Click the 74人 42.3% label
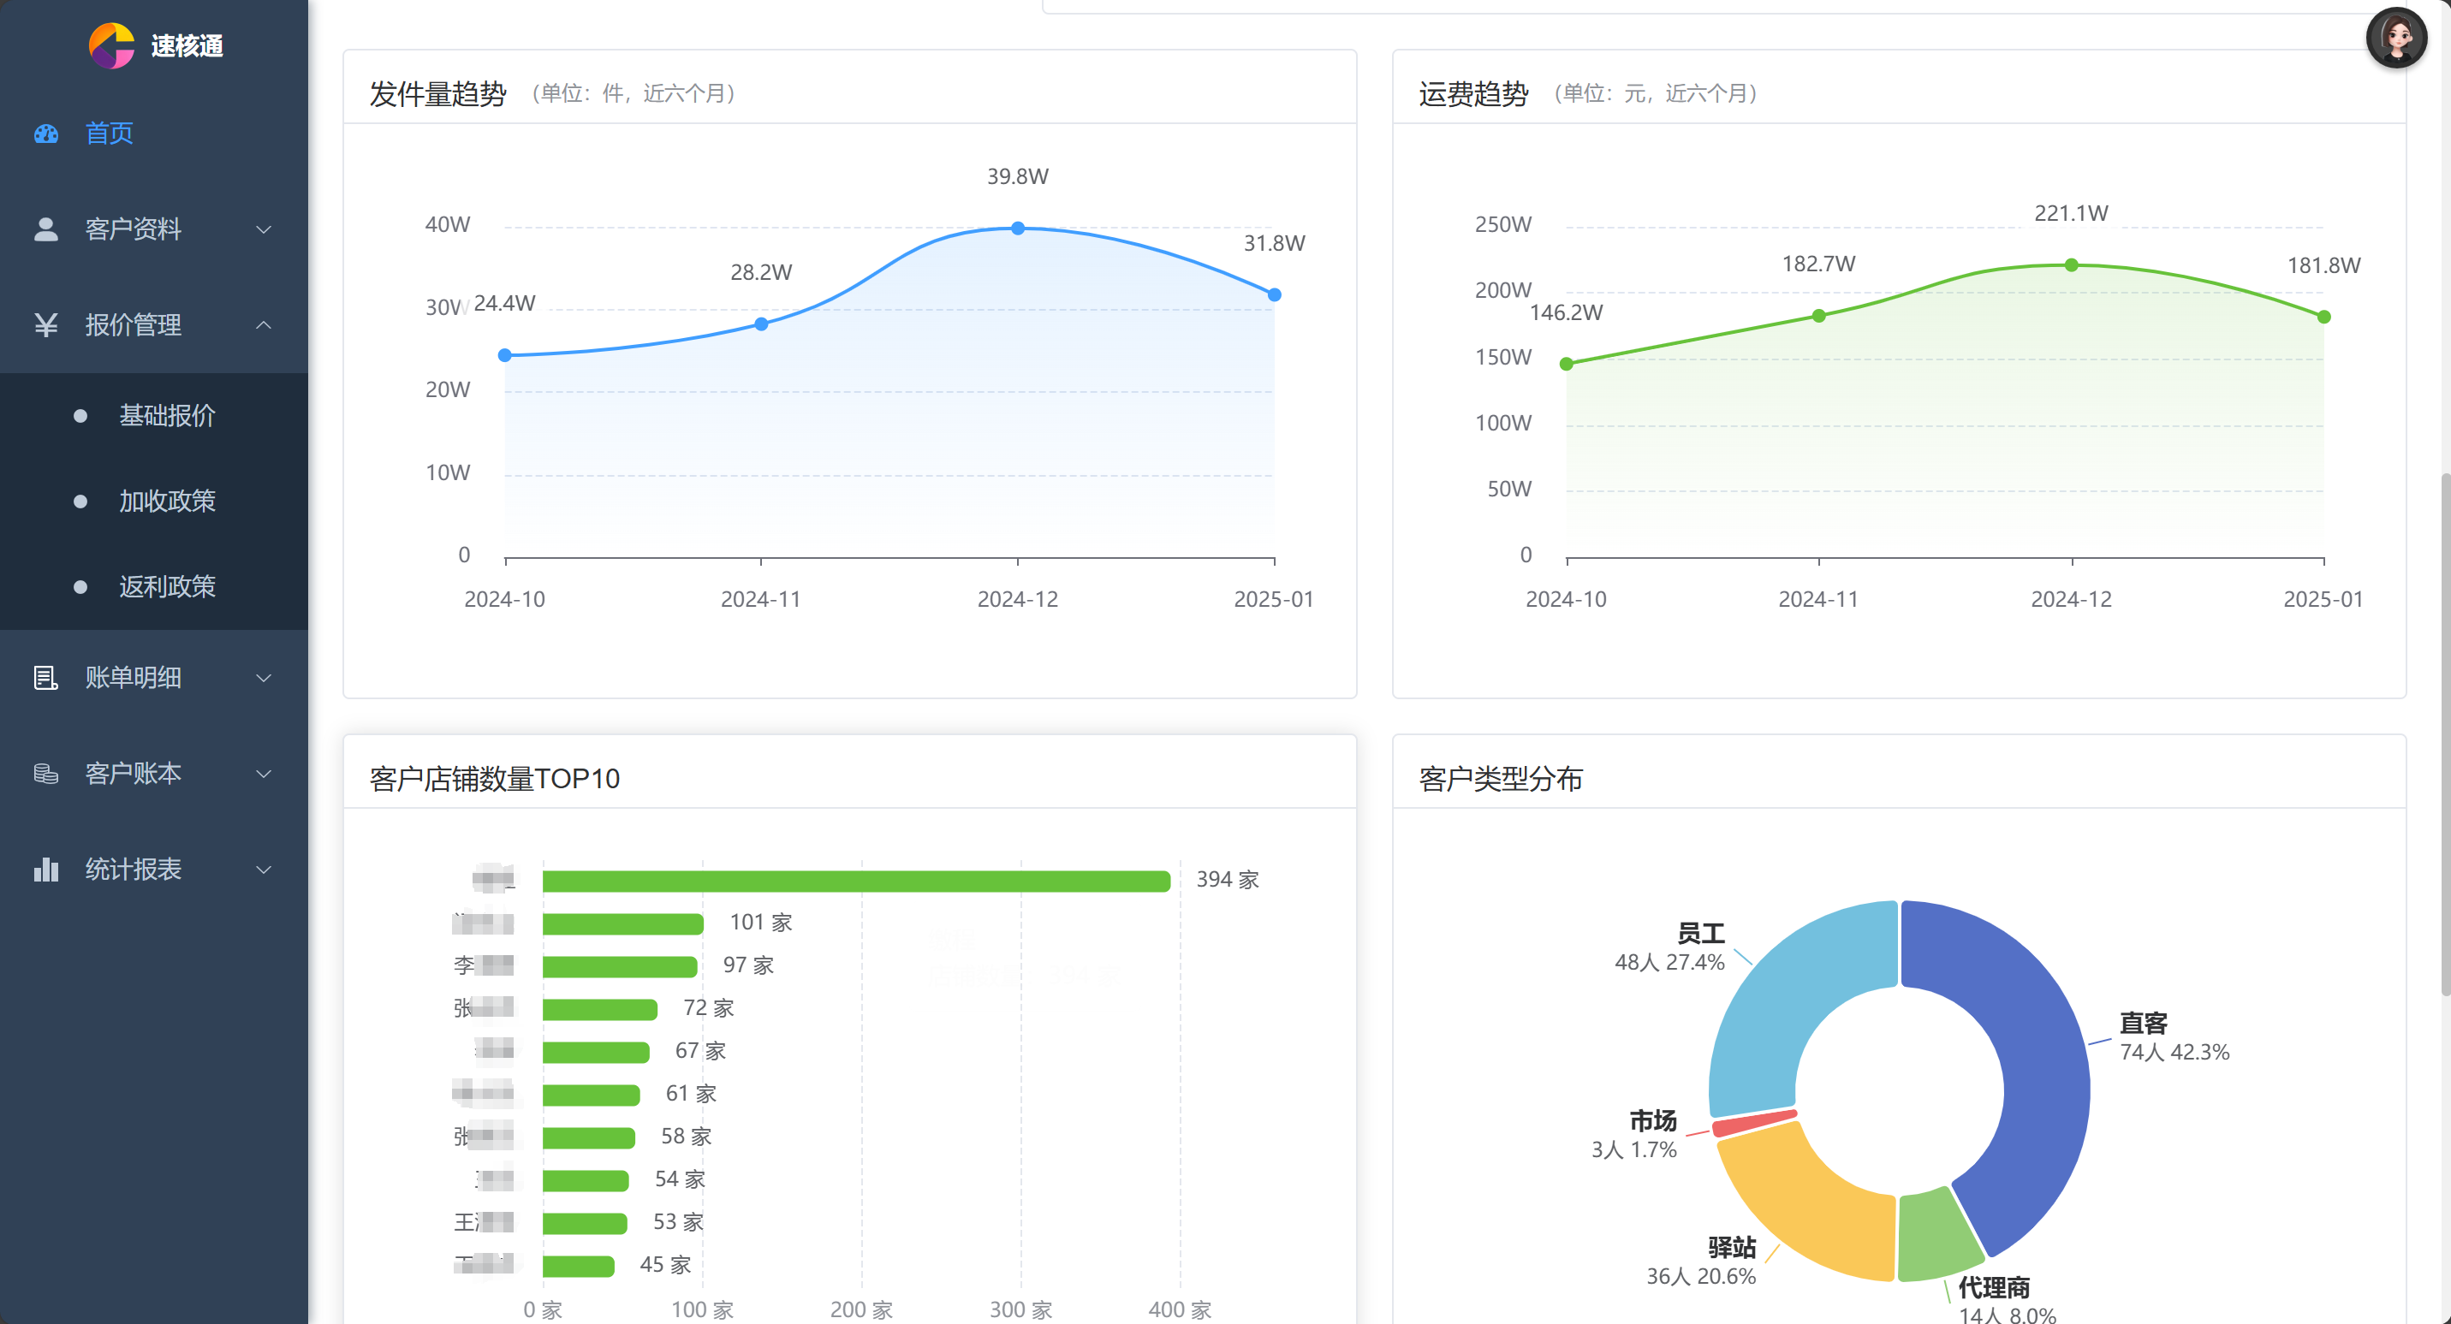 (2174, 1052)
